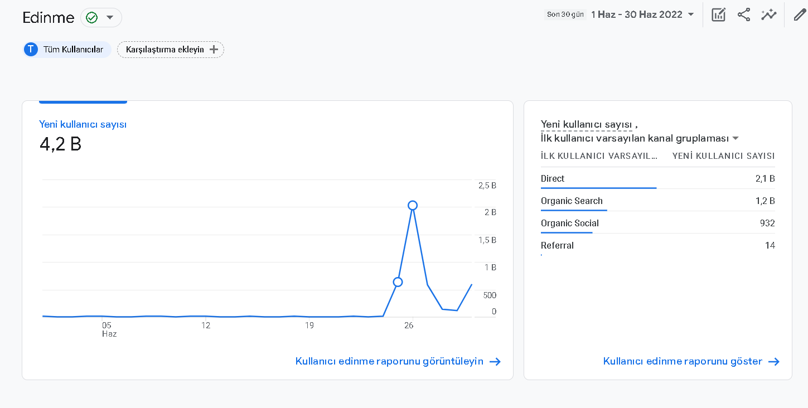Expand the dropdown arrow next to Edinme

click(110, 18)
